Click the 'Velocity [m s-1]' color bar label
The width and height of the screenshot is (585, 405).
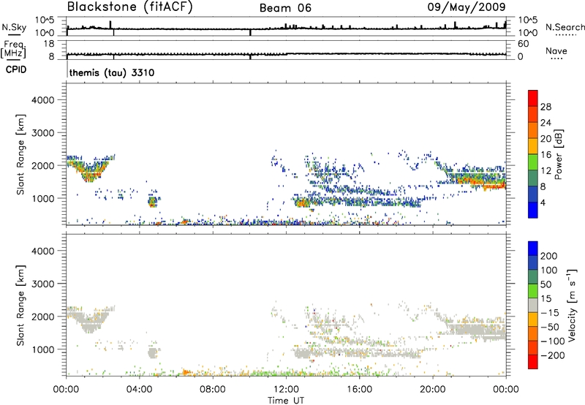(x=572, y=305)
